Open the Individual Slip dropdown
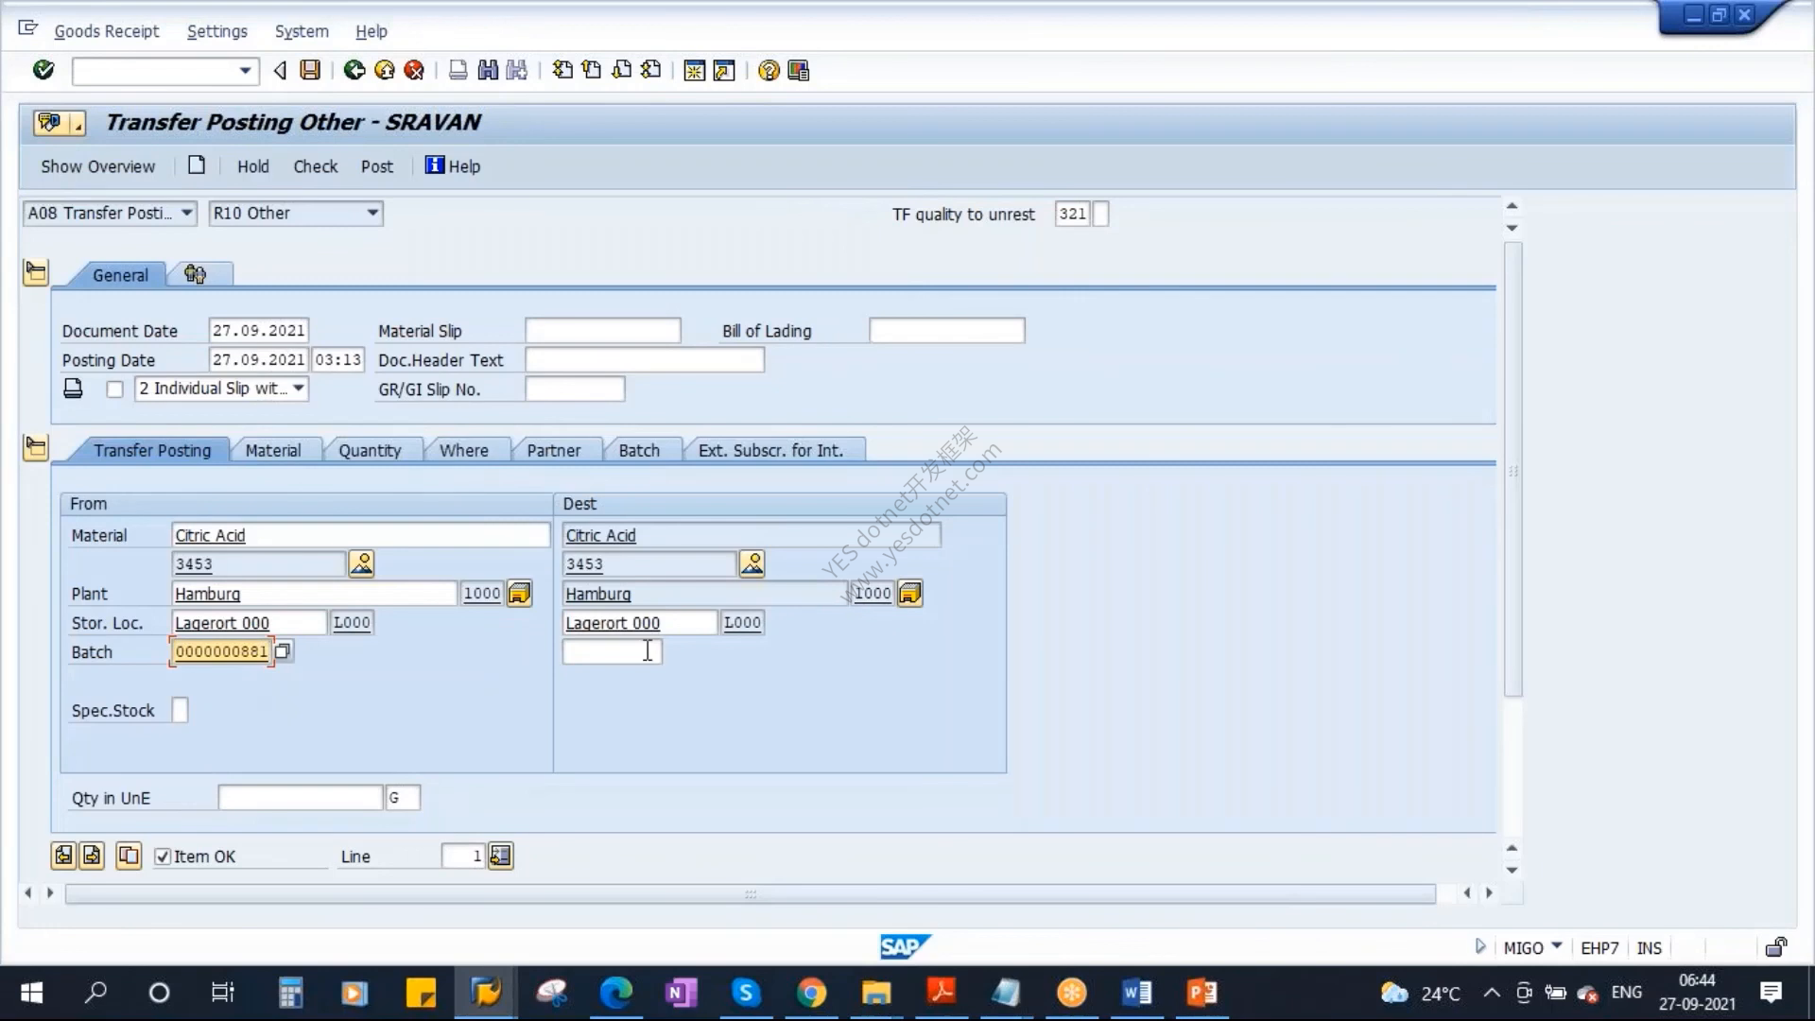The image size is (1815, 1021). pyautogui.click(x=299, y=389)
